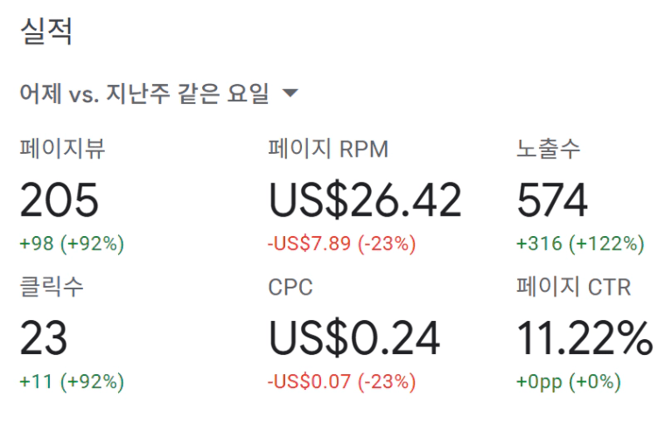Click the +316 (+122%) impressions change
Viewport: 672px width, 424px height.
(581, 244)
